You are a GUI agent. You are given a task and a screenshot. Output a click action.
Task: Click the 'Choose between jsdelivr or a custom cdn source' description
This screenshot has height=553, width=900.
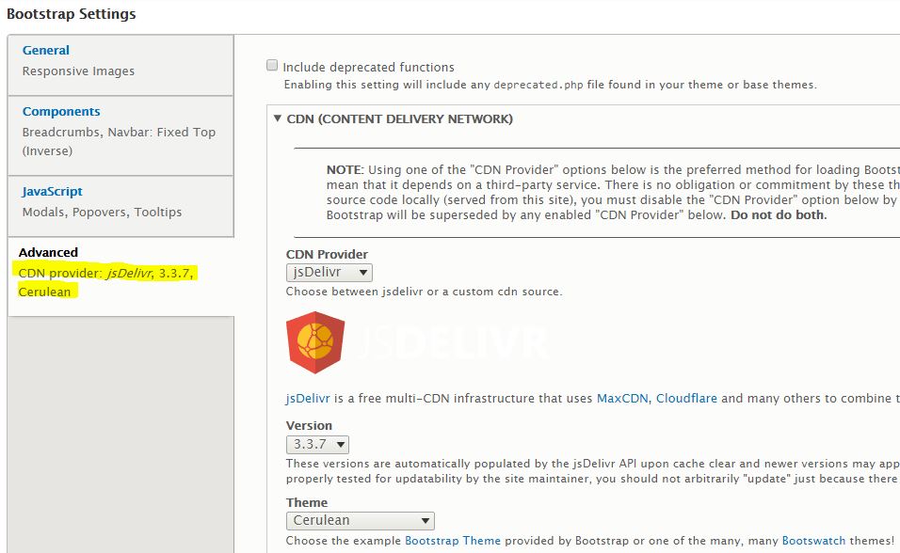[x=424, y=292]
